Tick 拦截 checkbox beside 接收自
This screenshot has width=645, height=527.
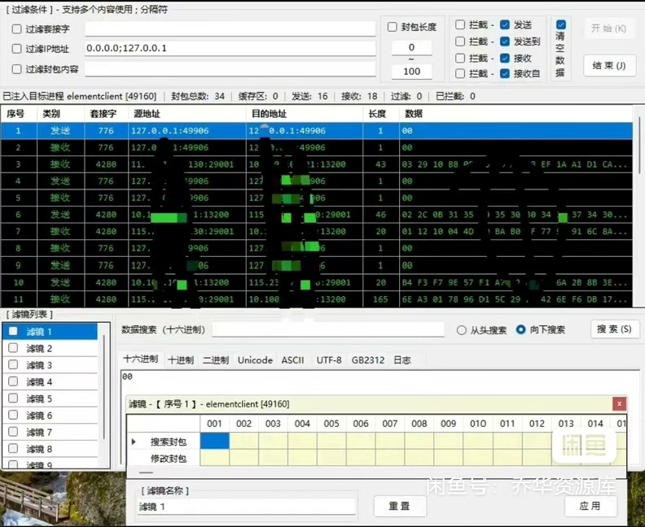[460, 73]
